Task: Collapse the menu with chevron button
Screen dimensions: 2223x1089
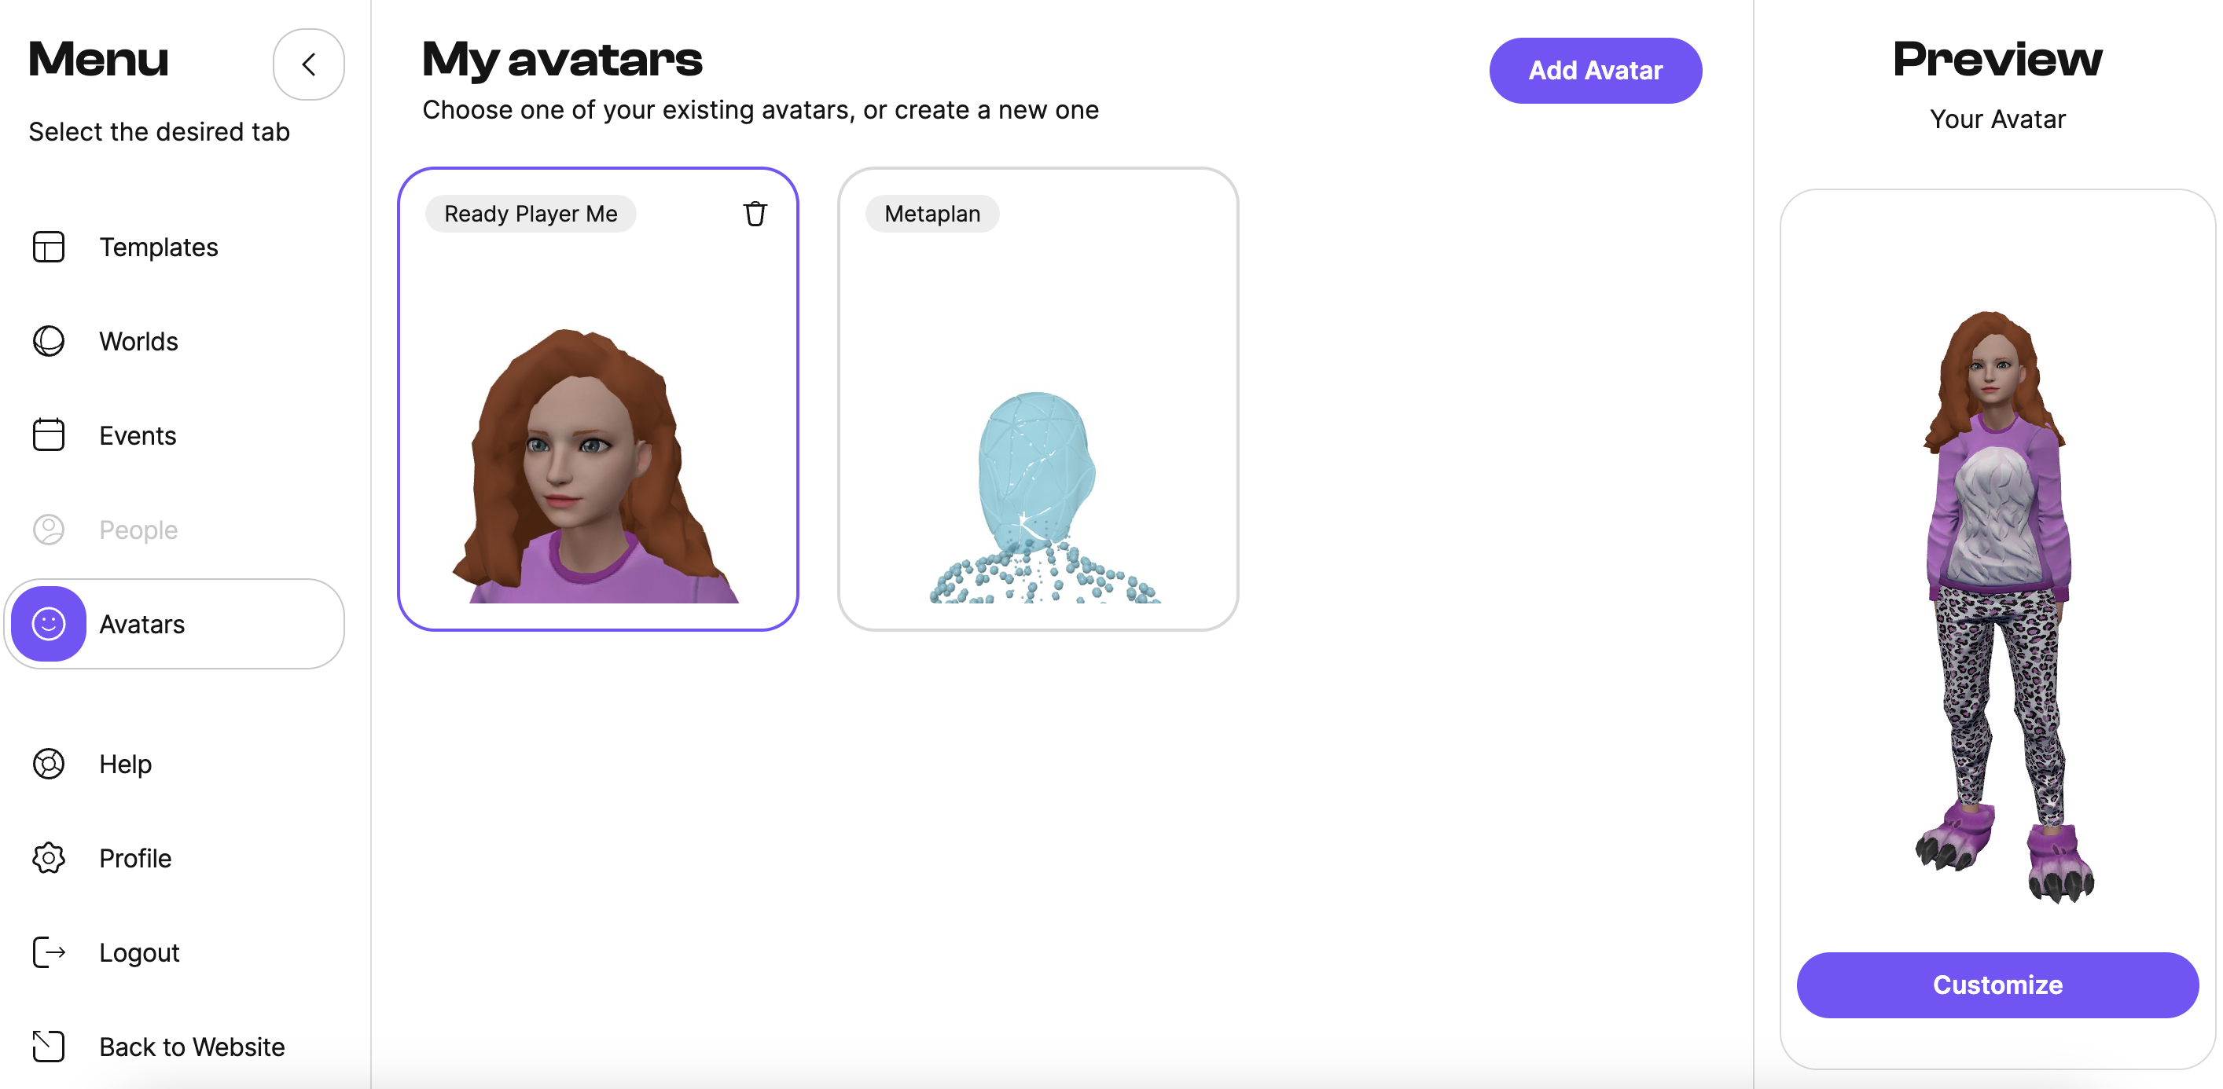Action: (x=308, y=64)
